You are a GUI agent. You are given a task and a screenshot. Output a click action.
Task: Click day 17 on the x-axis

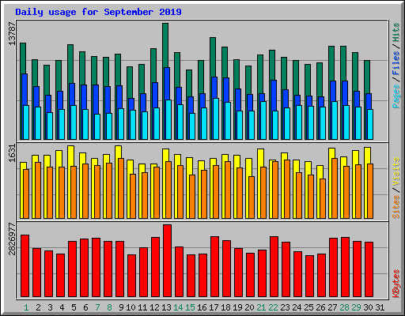[x=214, y=307]
